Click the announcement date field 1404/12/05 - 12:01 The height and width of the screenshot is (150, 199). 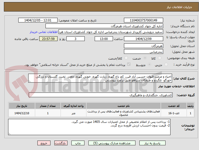coord(38,20)
